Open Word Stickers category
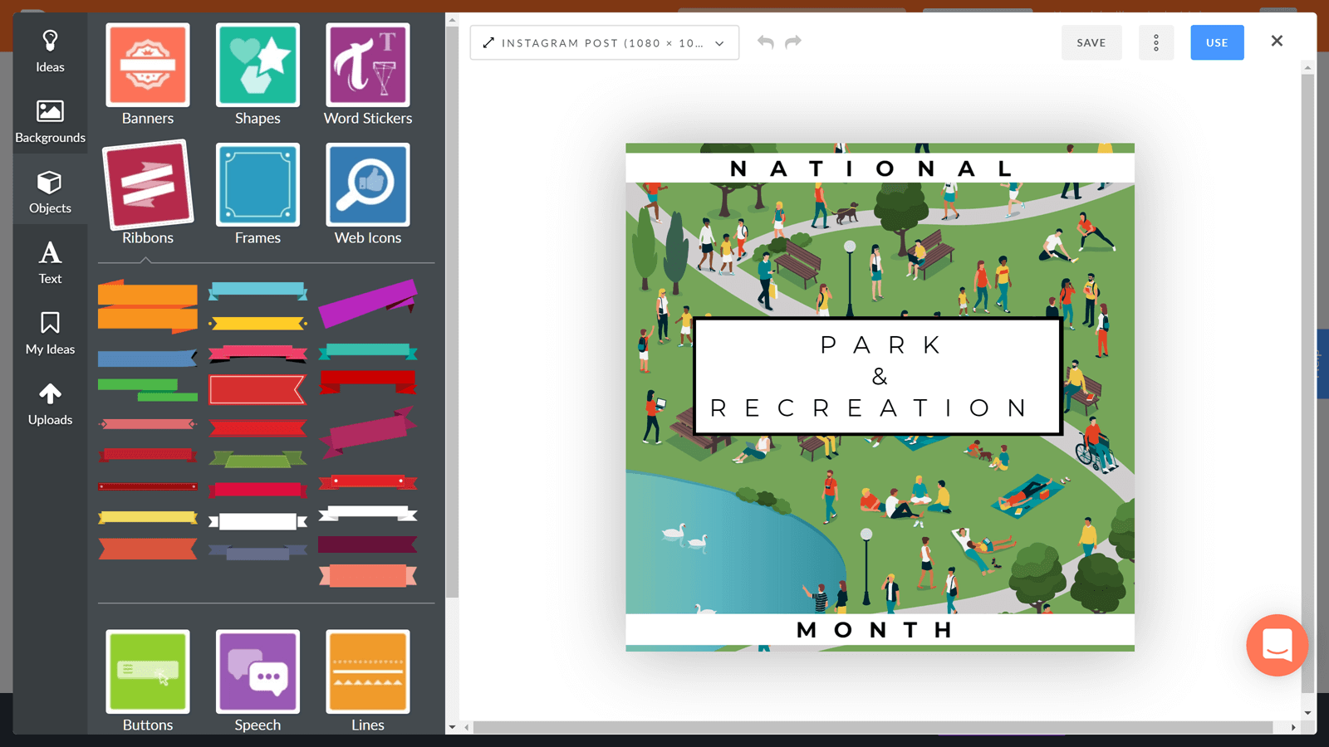This screenshot has width=1329, height=747. (x=368, y=75)
